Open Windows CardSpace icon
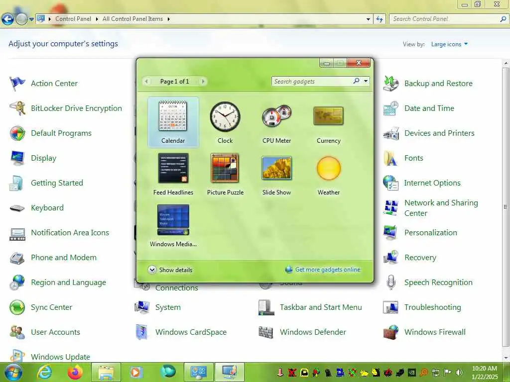 (x=142, y=332)
